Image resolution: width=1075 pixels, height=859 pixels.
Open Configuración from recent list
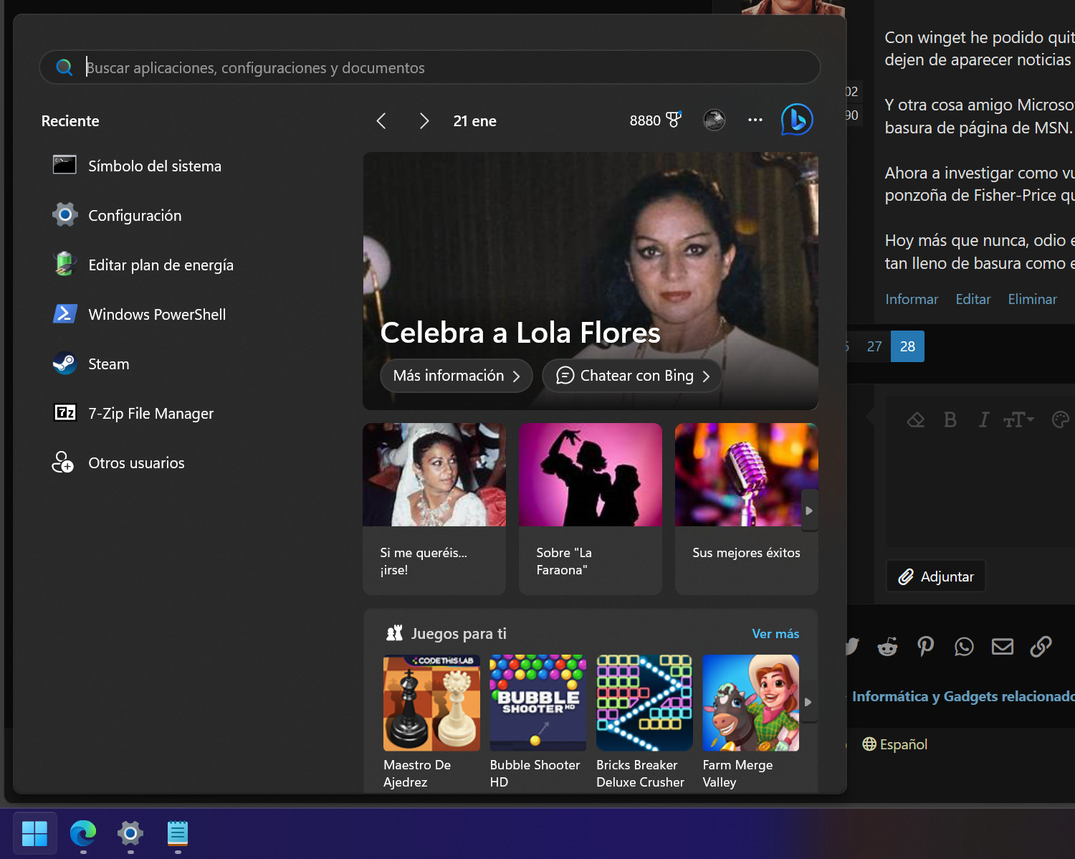coord(116,215)
